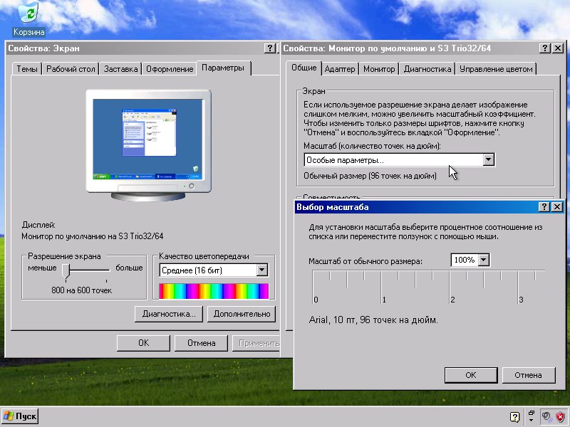The height and width of the screenshot is (427, 570).
Task: Select the Общие tab
Action: coord(304,68)
